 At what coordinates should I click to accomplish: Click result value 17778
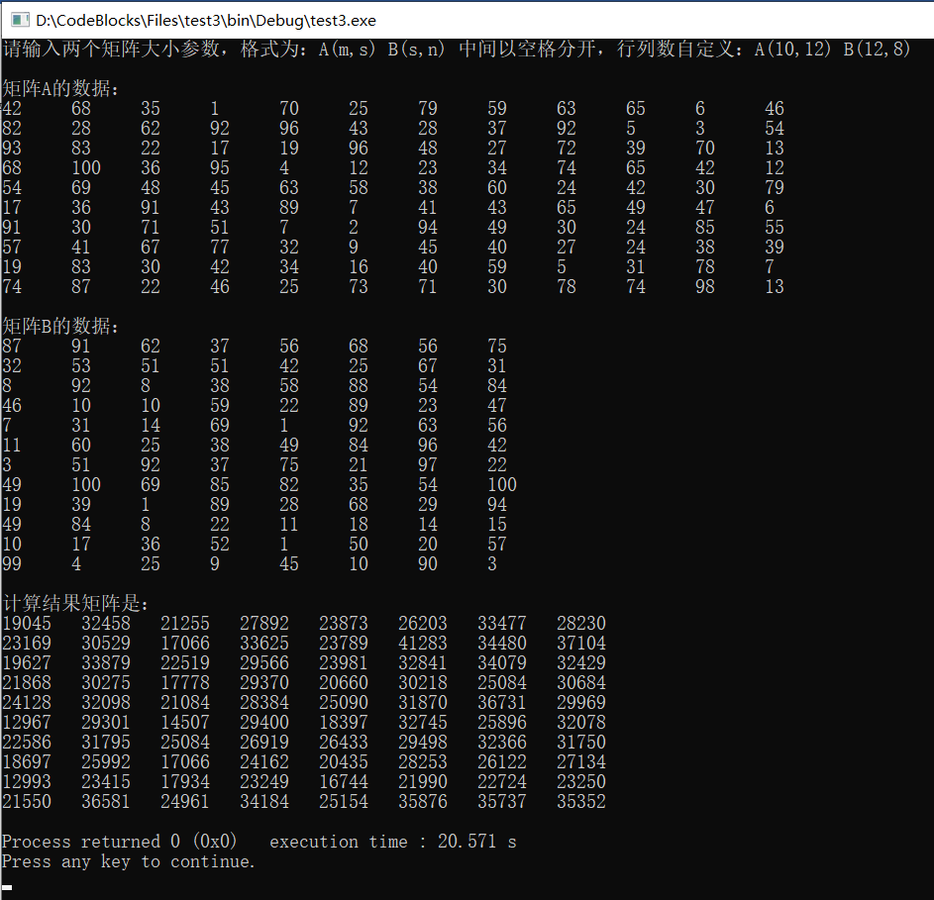[x=184, y=682]
